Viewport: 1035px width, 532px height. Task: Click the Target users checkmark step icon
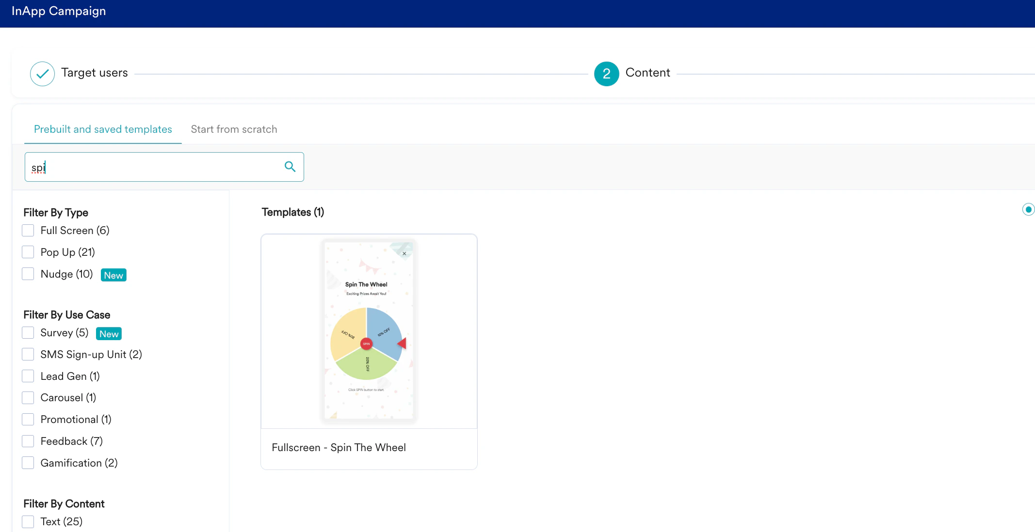pyautogui.click(x=42, y=74)
